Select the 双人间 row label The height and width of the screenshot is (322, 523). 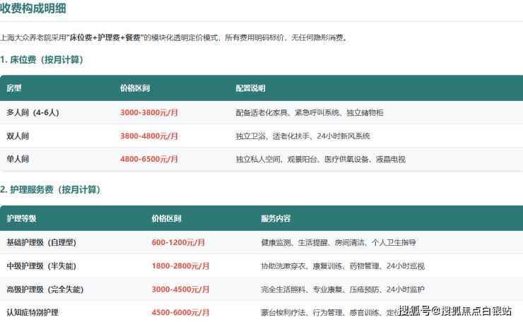(18, 136)
